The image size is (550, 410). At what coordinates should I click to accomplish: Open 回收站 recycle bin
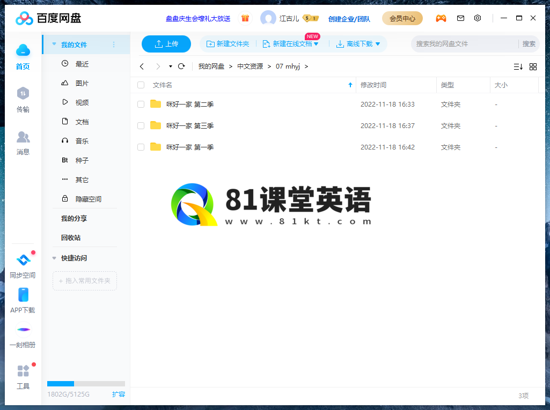point(71,237)
